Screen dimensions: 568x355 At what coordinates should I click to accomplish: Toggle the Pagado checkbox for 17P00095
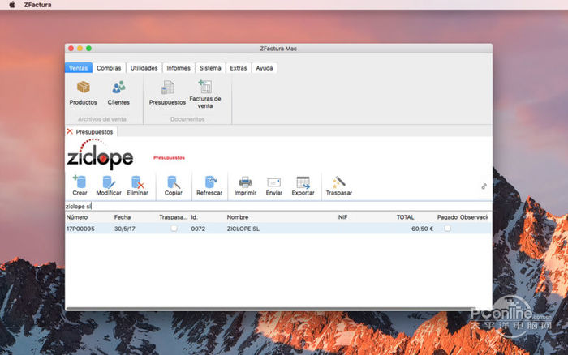tap(447, 229)
